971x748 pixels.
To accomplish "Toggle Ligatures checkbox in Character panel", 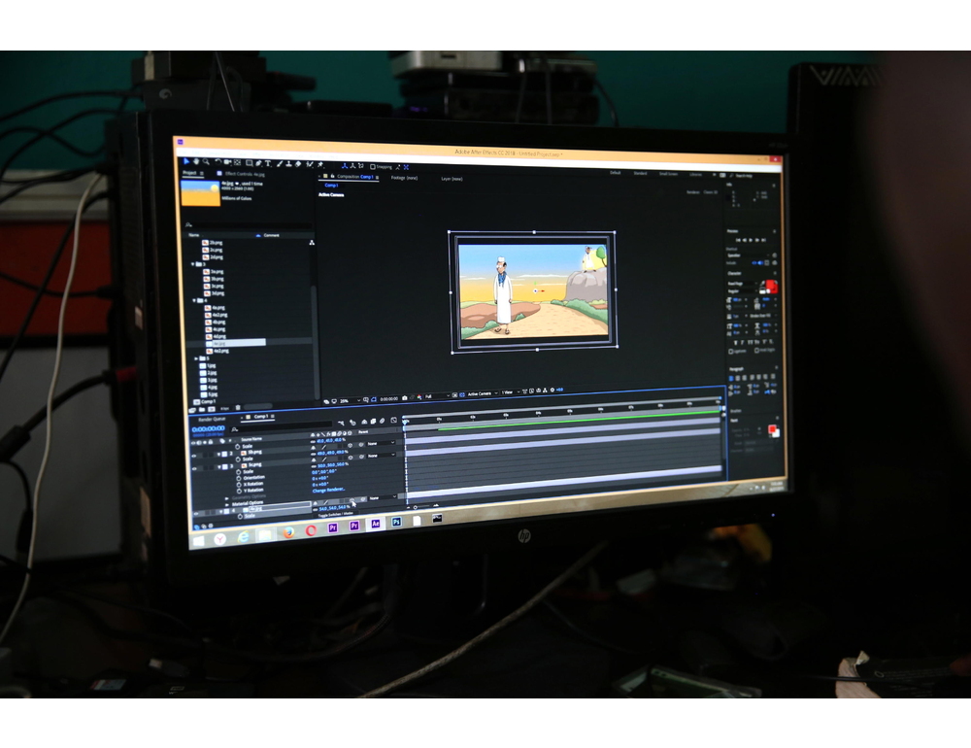I will point(731,352).
